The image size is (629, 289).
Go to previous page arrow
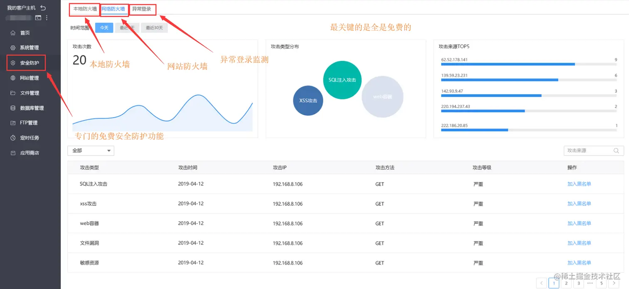click(x=541, y=283)
